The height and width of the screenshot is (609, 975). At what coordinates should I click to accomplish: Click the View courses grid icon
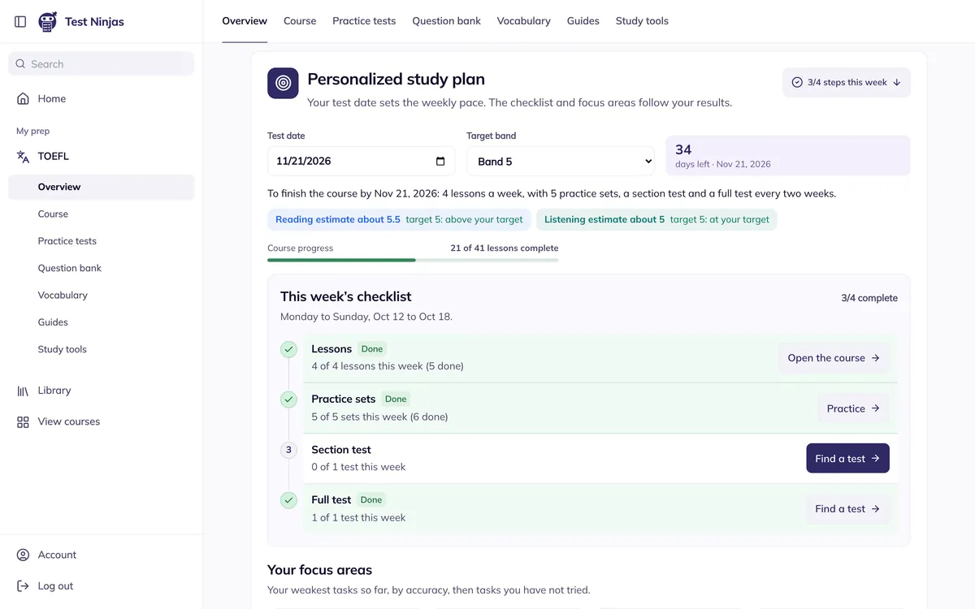pos(23,421)
